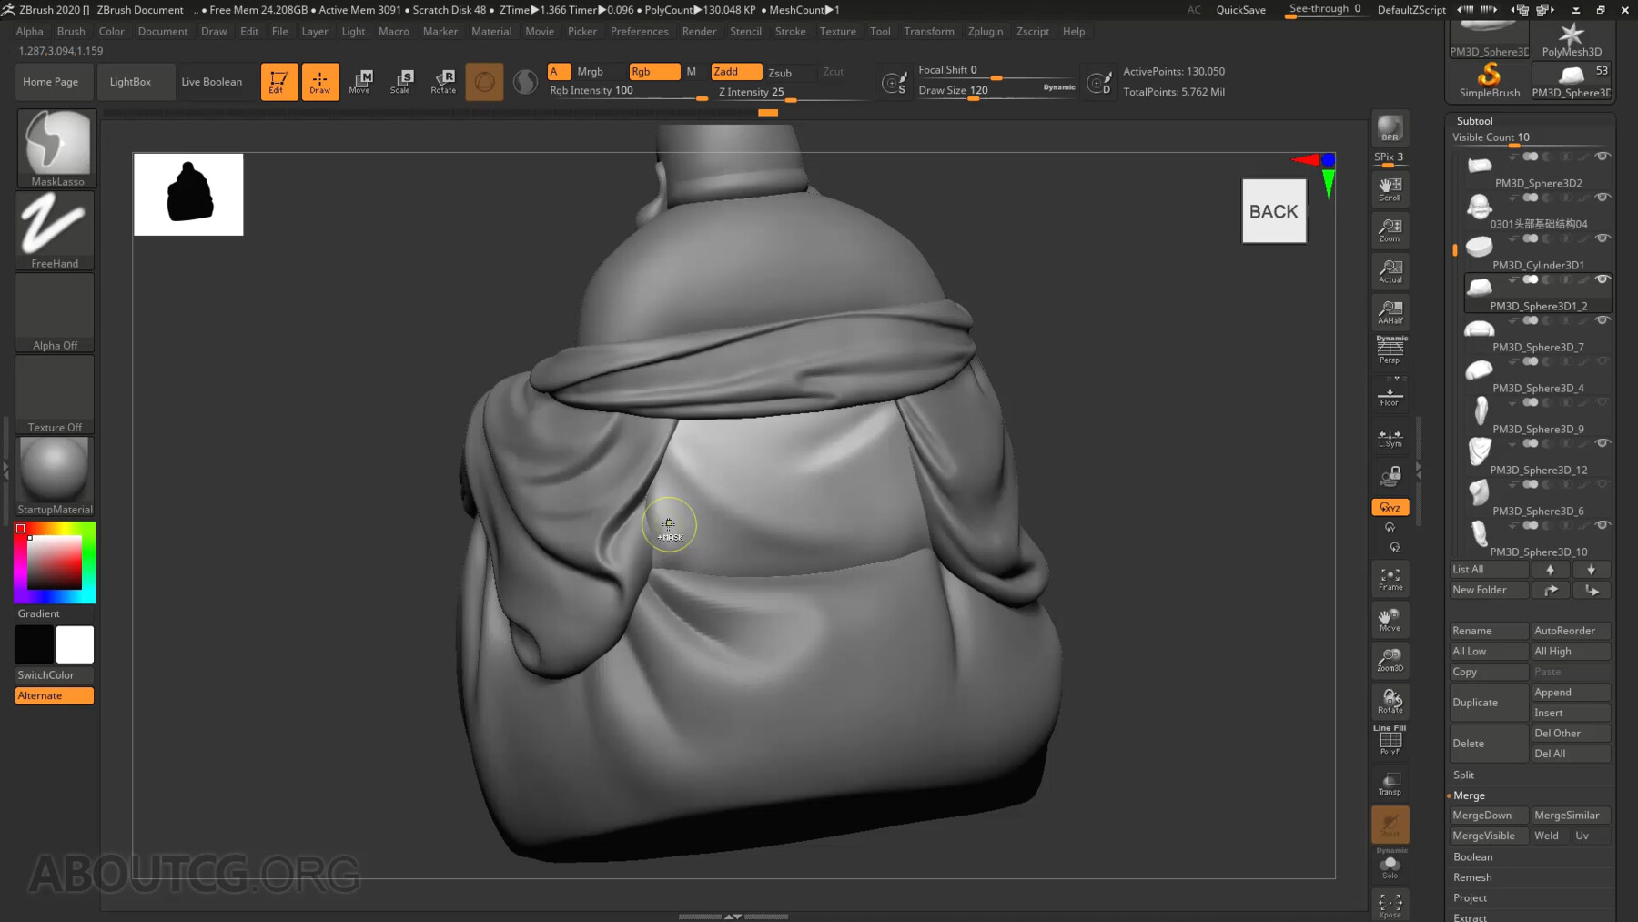Toggle Persp perspective view
Screen dimensions: 1638x922
click(x=1390, y=350)
